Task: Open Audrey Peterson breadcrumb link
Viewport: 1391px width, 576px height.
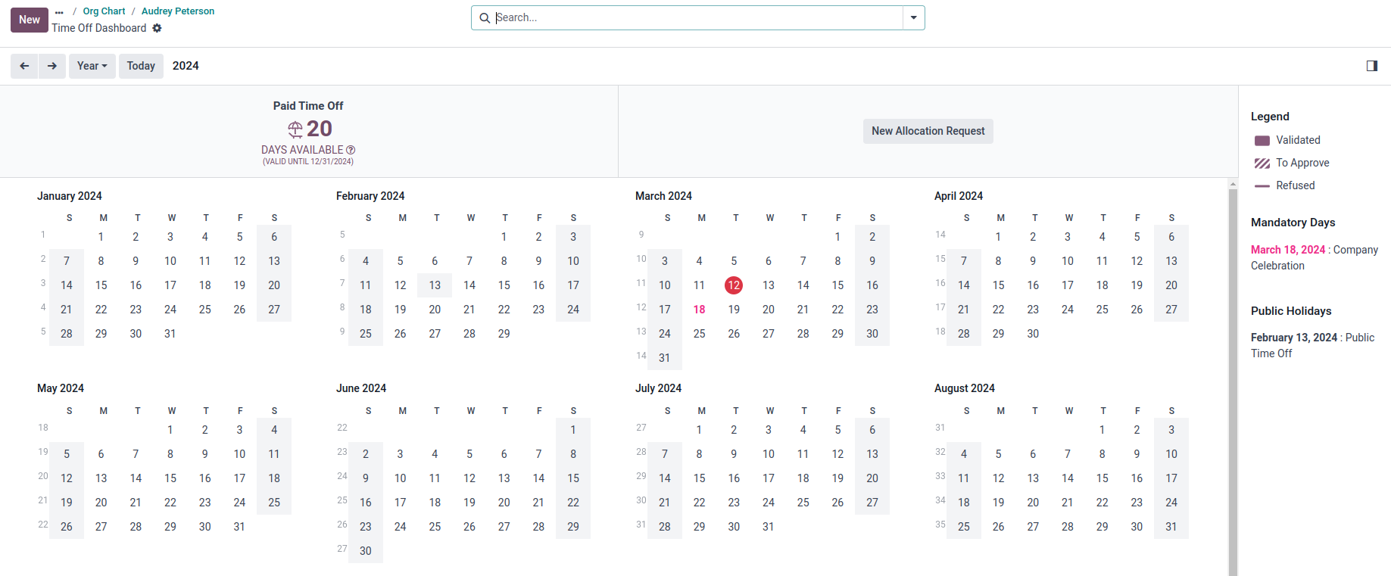Action: pos(178,11)
